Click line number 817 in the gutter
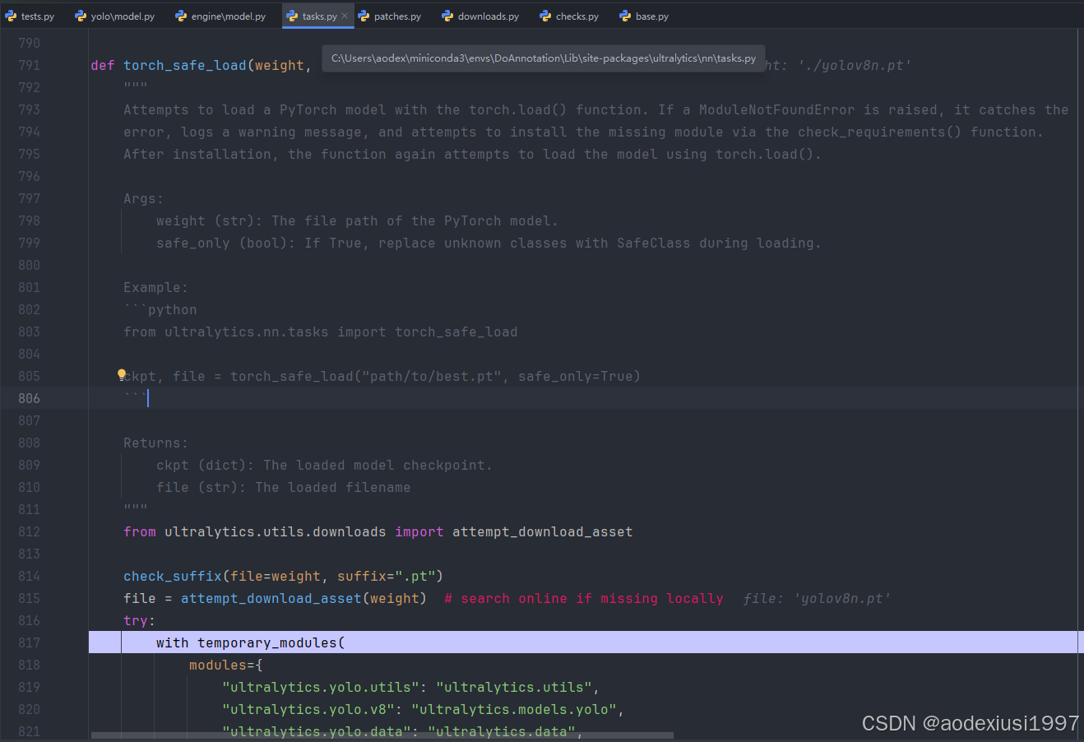Viewport: 1084px width, 742px height. click(x=29, y=642)
